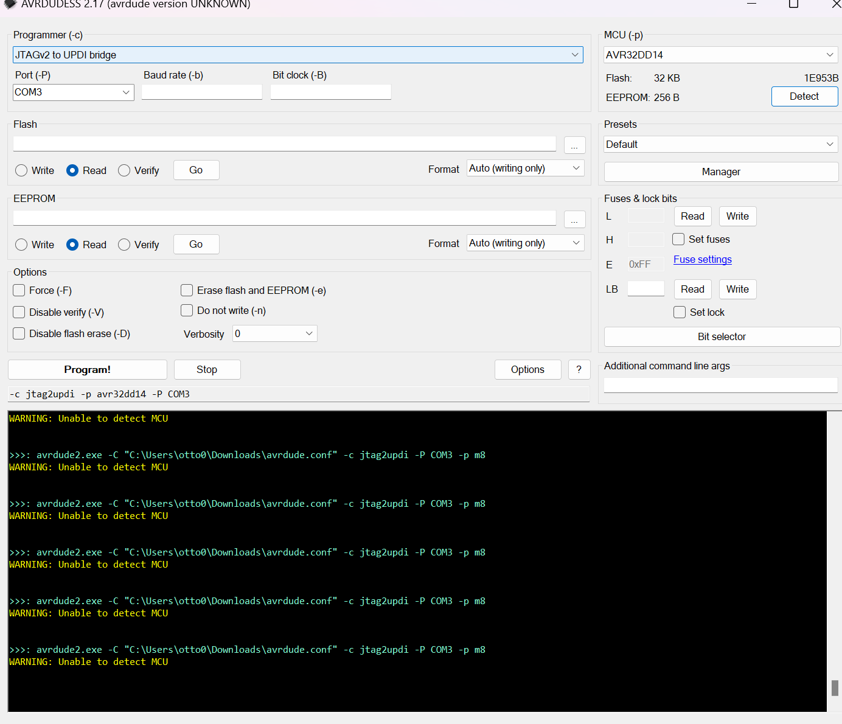Click Additional command line args field
This screenshot has width=842, height=724.
(721, 385)
